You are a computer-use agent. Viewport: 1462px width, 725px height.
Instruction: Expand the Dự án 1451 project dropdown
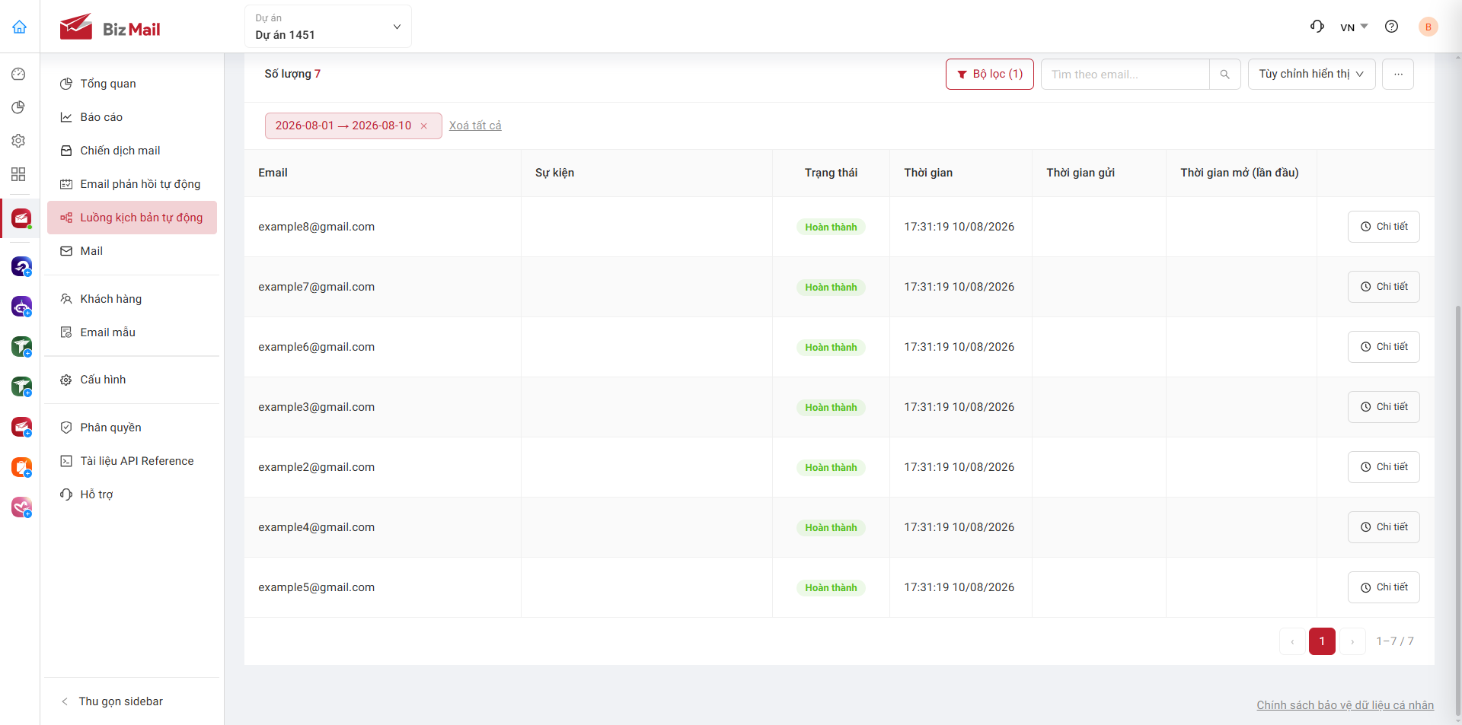328,27
